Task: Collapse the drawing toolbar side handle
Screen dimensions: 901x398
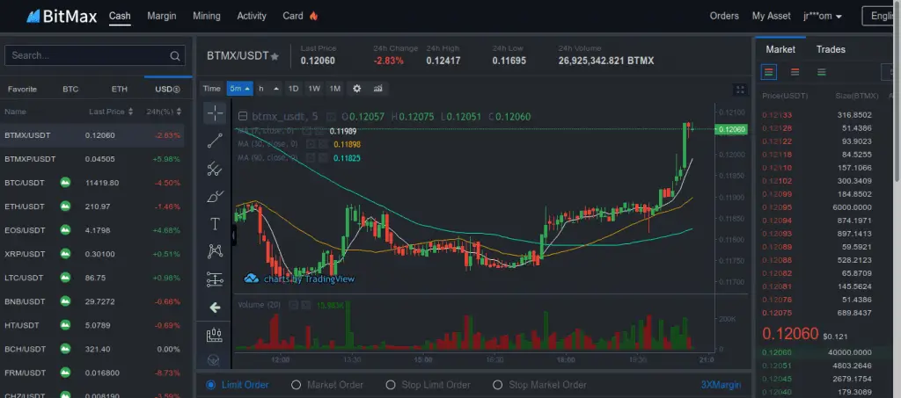Action: click(234, 235)
